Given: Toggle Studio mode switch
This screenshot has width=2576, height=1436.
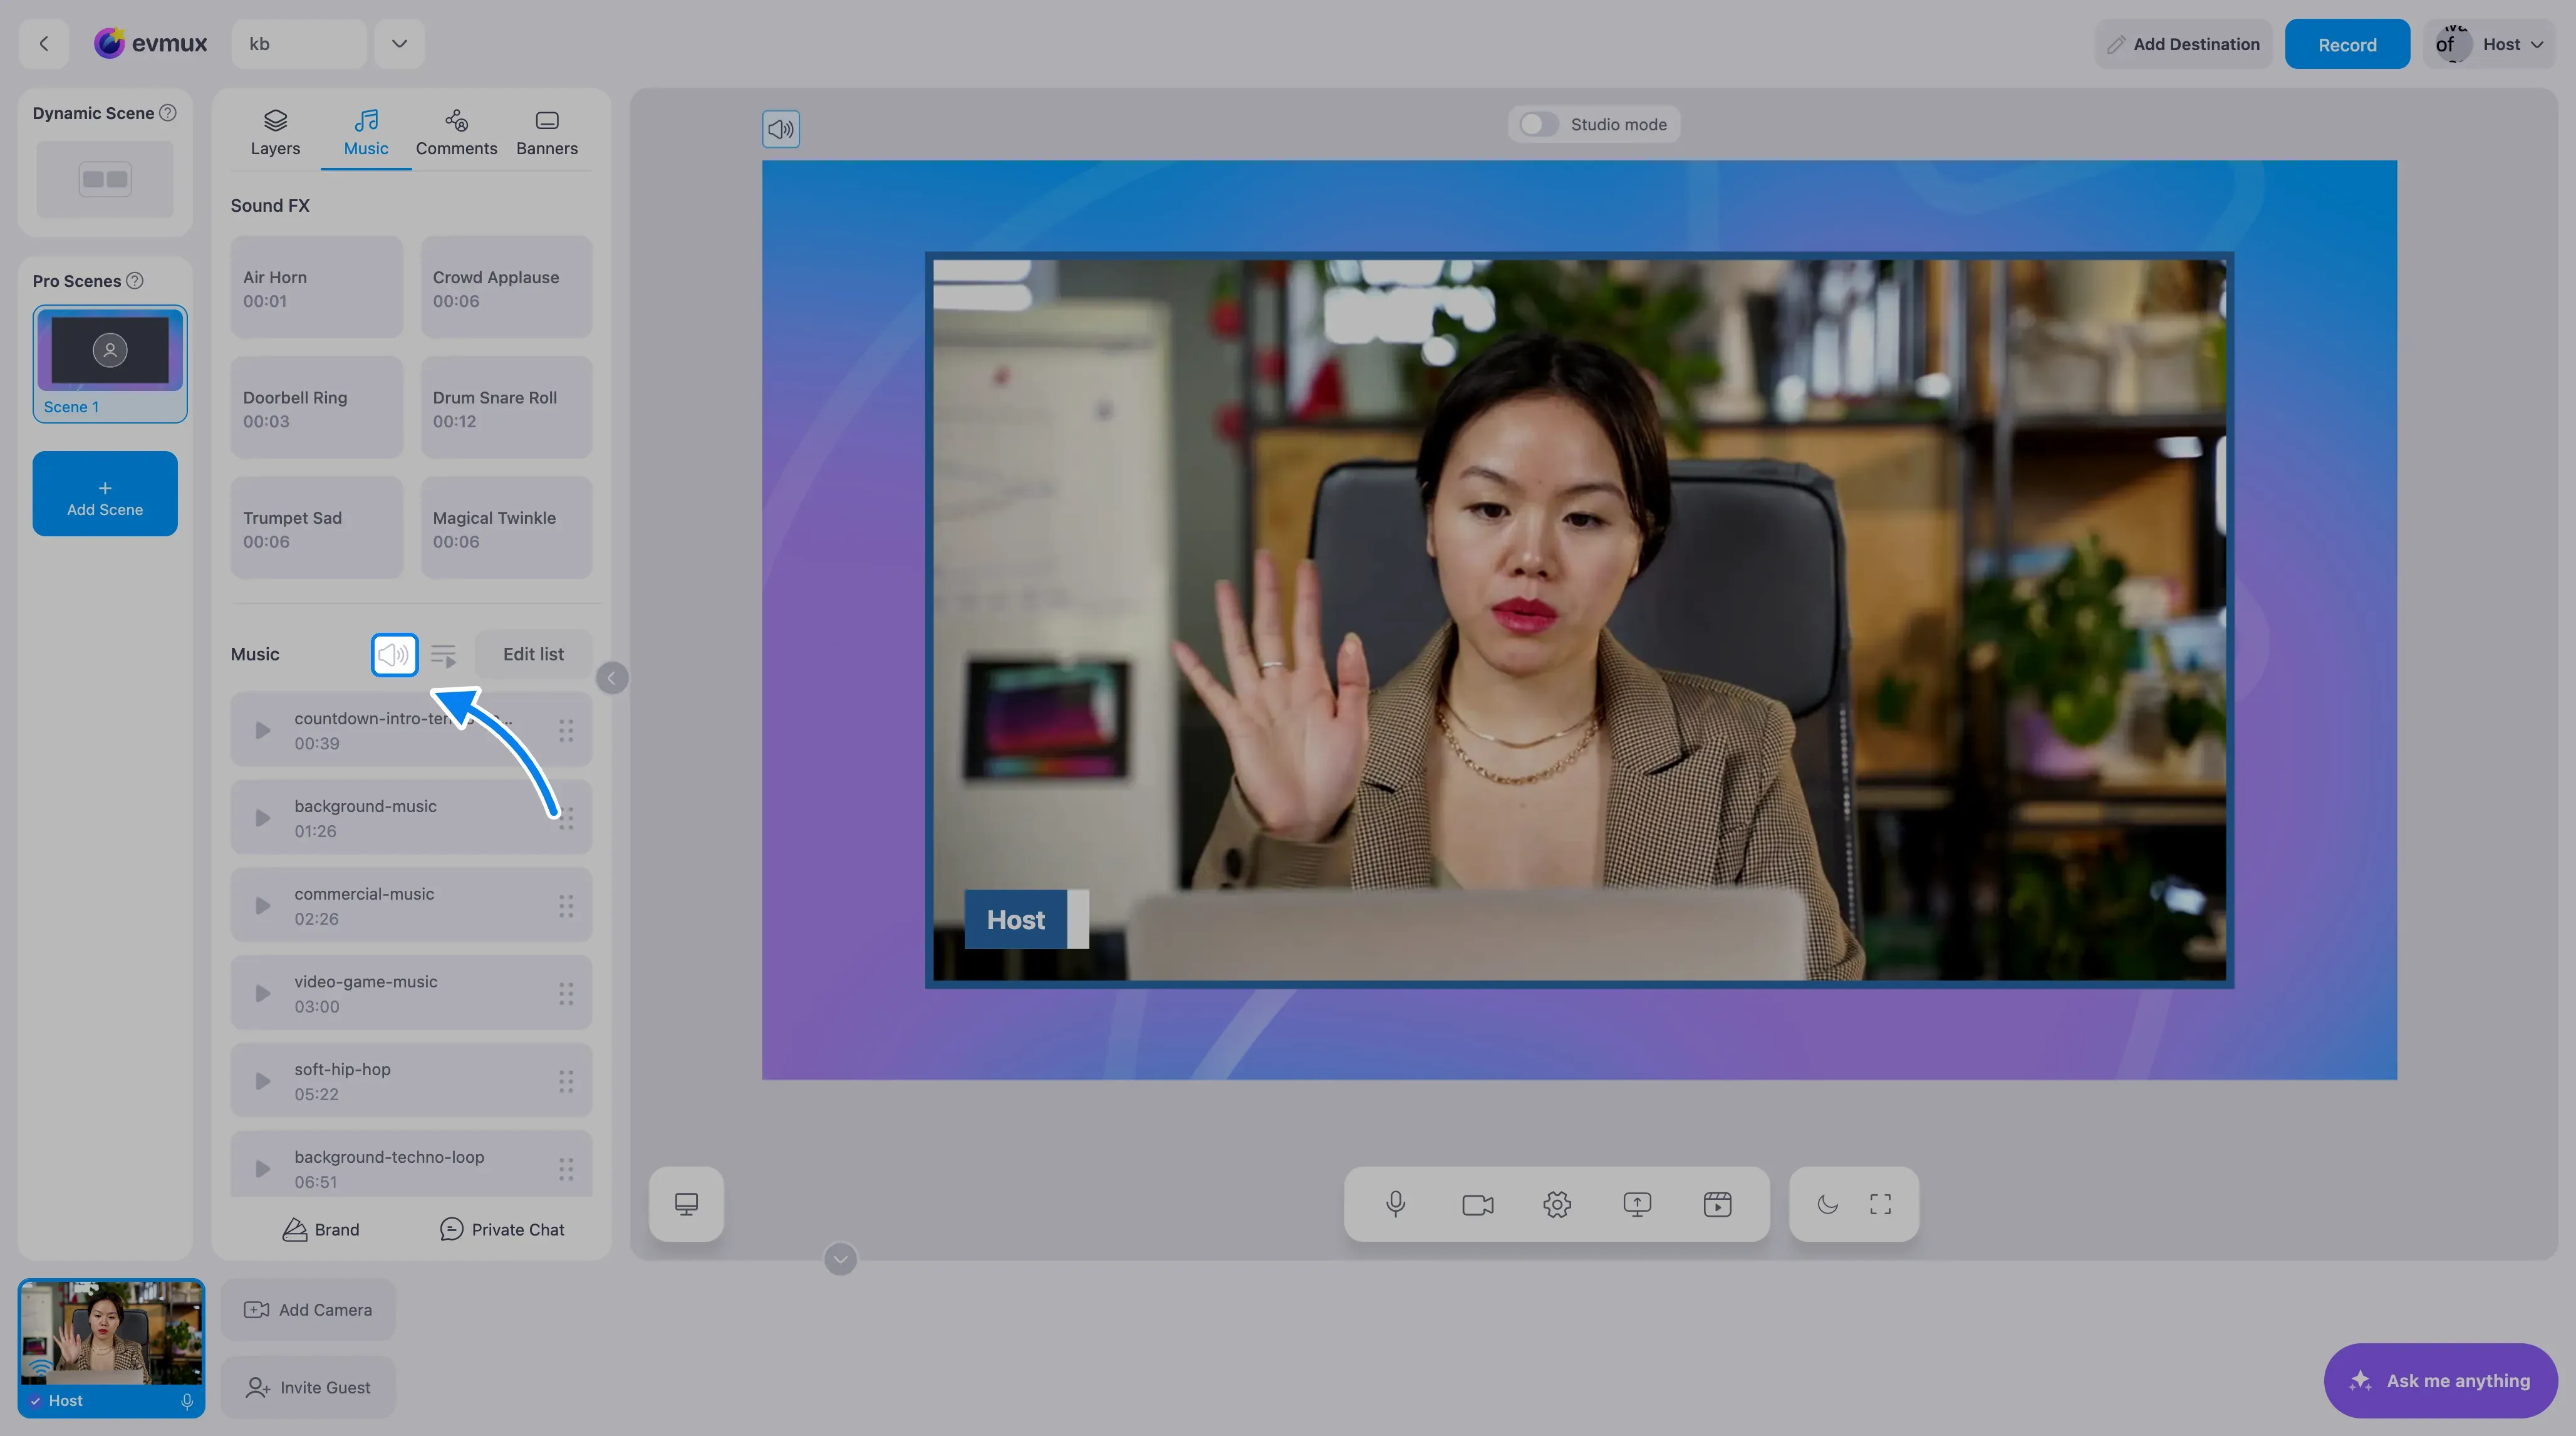Looking at the screenshot, I should [x=1538, y=124].
